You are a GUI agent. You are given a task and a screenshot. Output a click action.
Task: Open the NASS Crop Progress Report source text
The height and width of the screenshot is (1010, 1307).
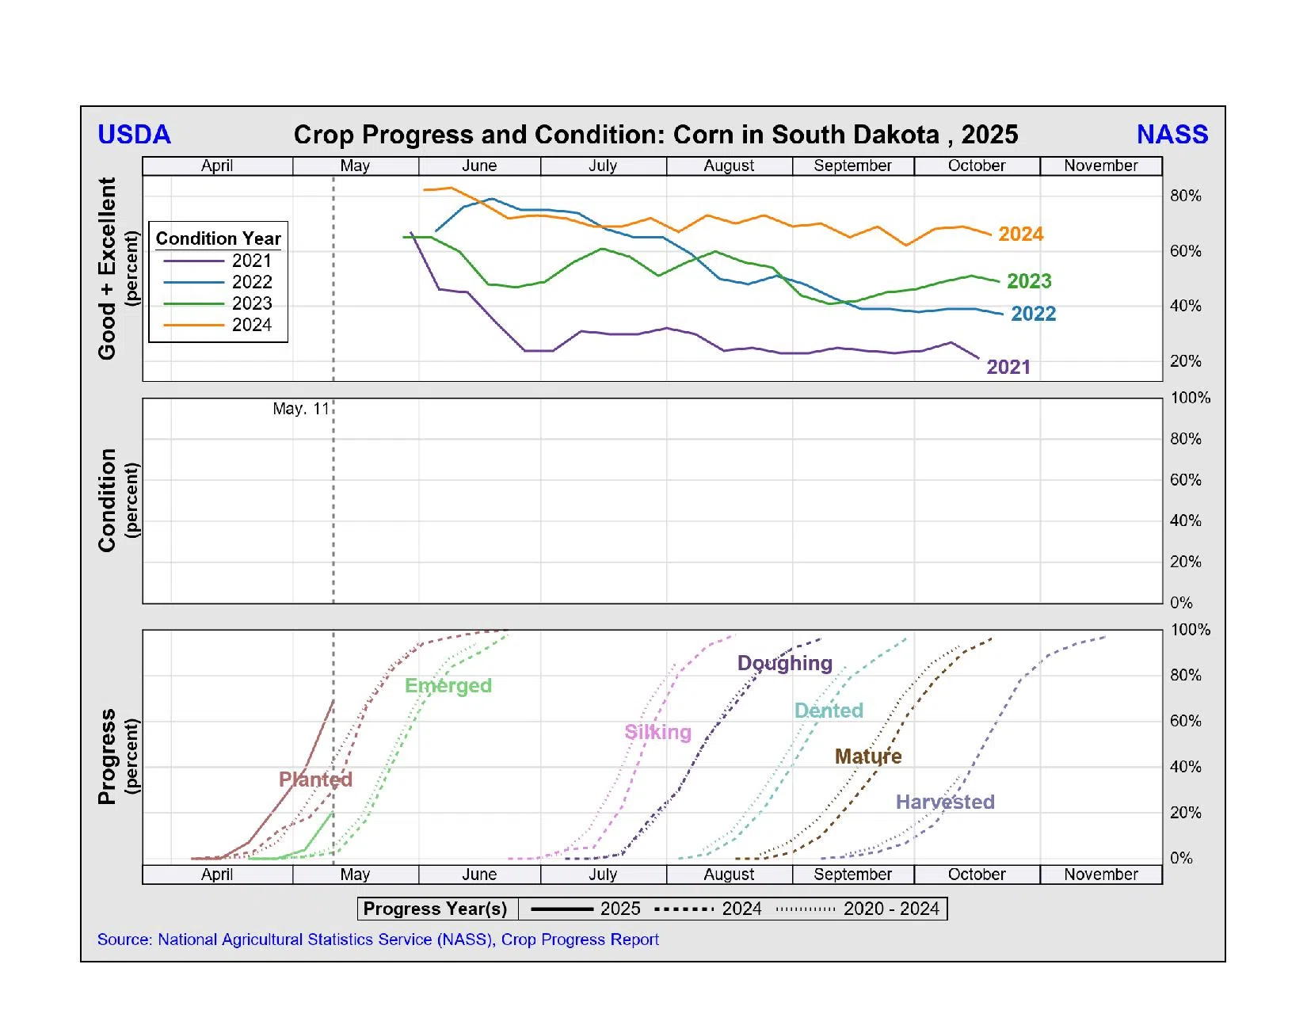(x=378, y=939)
